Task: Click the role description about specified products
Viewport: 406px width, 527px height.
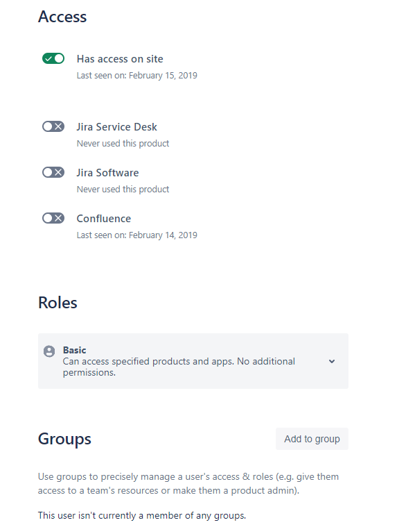Action: pyautogui.click(x=179, y=367)
